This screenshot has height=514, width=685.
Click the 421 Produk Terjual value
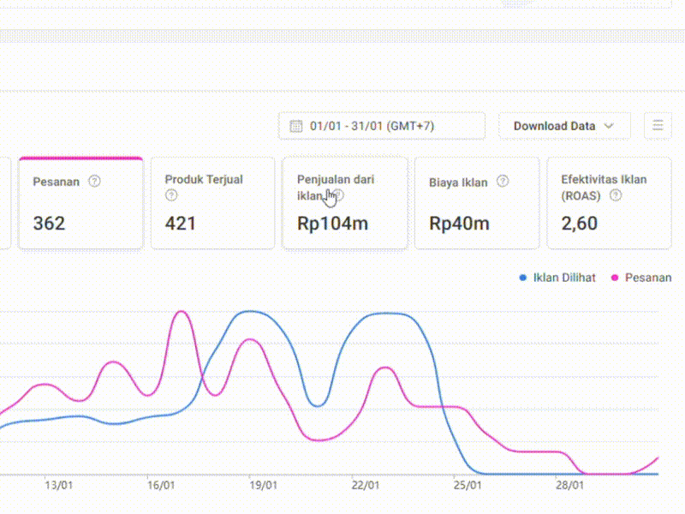click(180, 224)
